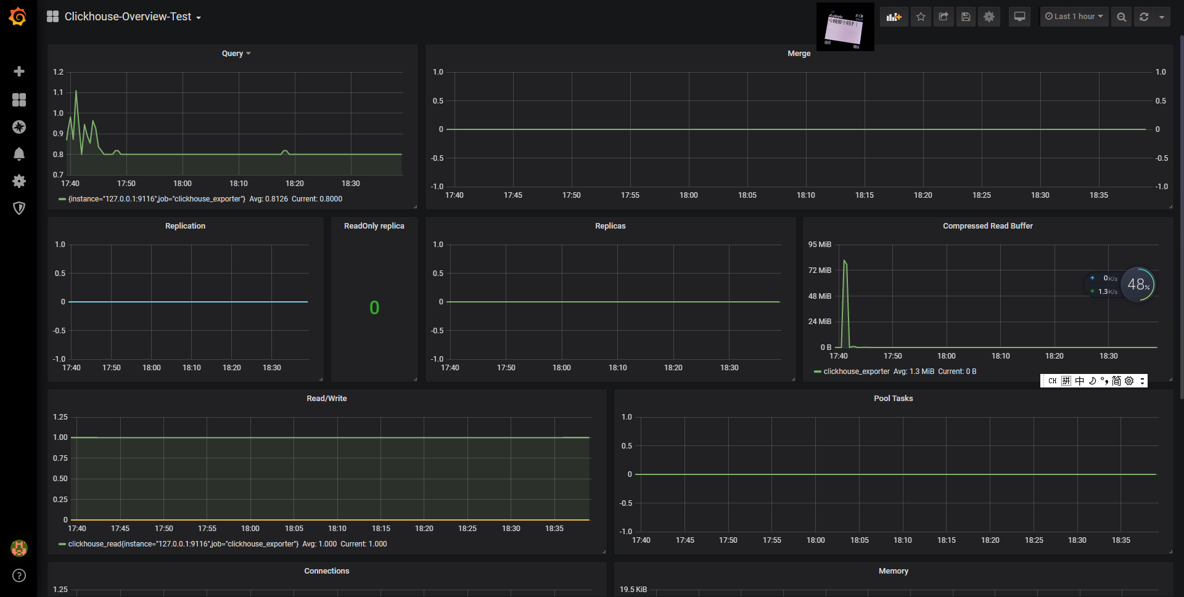Toggle the IME 中 Chinese/English mode

click(x=1079, y=381)
